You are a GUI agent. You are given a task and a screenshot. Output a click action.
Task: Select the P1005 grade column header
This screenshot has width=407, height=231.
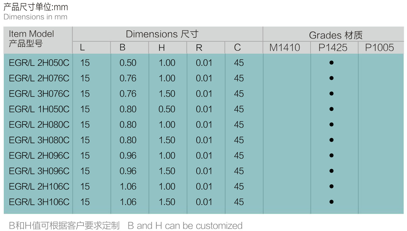tap(379, 48)
